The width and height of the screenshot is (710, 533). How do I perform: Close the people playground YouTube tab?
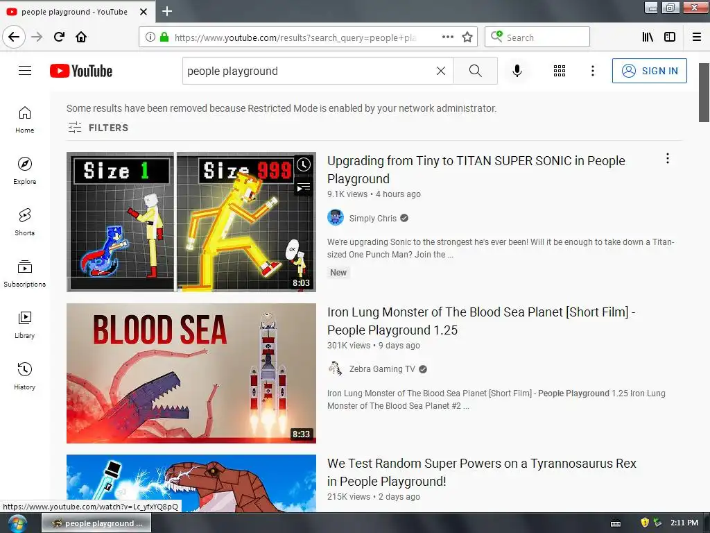144,12
